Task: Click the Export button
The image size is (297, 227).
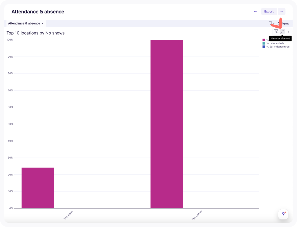Action: click(269, 12)
